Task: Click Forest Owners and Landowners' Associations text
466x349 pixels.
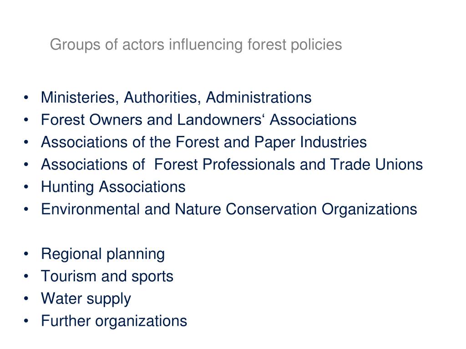Action: [199, 120]
